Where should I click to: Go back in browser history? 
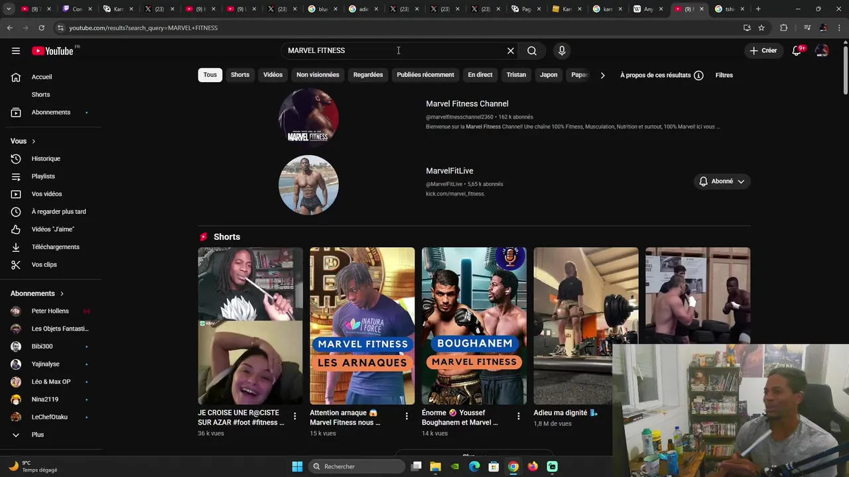pos(9,28)
